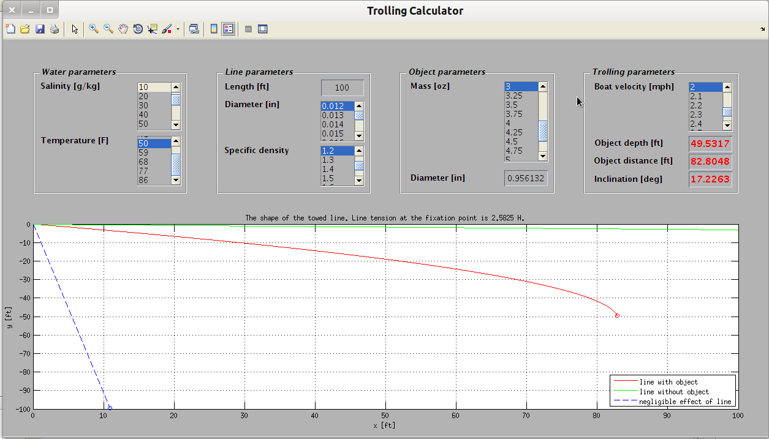Click the Link Plot toolbar icon
Screen dimensions: 769x439
tap(194, 29)
